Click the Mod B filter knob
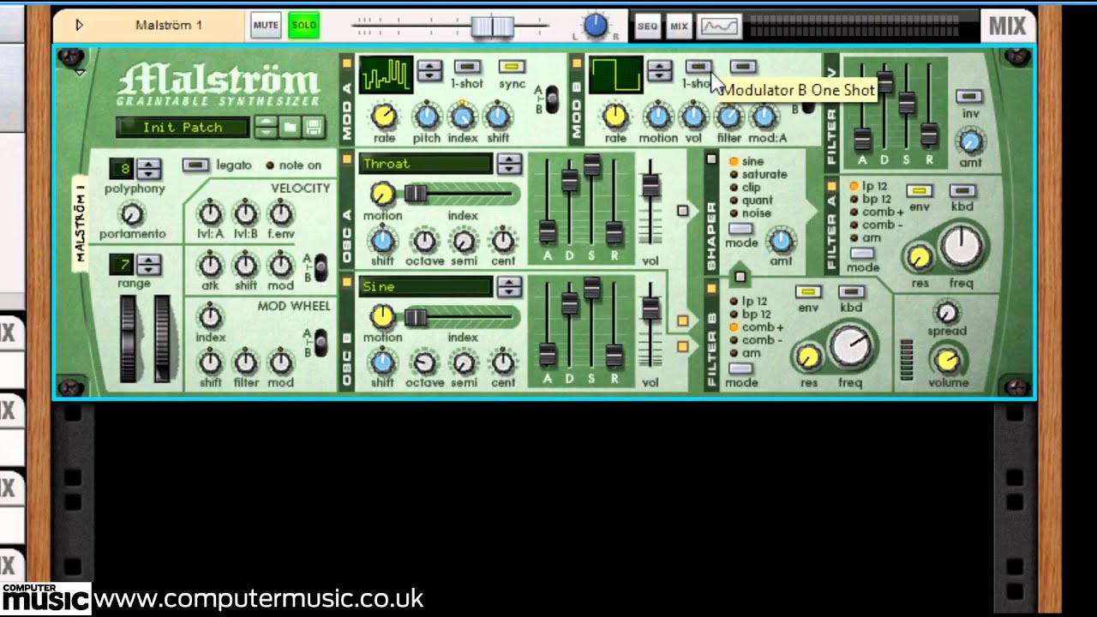The image size is (1097, 617). pyautogui.click(x=728, y=115)
